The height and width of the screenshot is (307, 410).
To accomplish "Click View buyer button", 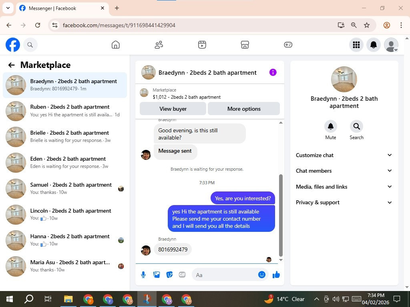I will coord(173,109).
